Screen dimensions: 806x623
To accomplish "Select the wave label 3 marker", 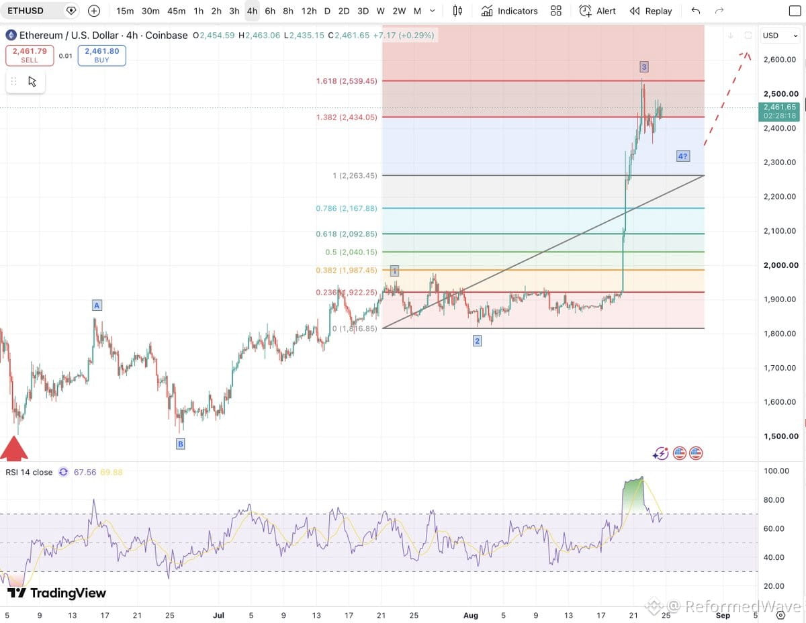I will [644, 66].
